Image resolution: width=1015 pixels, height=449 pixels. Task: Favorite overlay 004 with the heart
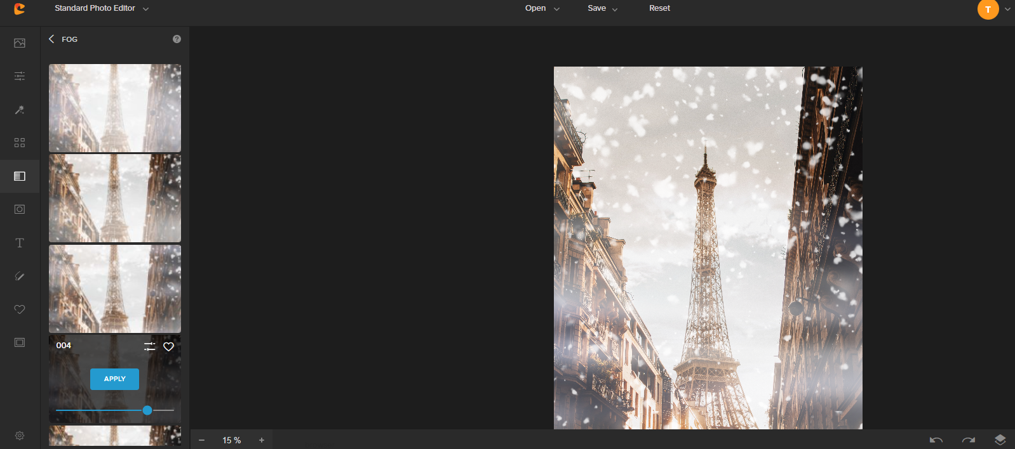[x=168, y=346]
